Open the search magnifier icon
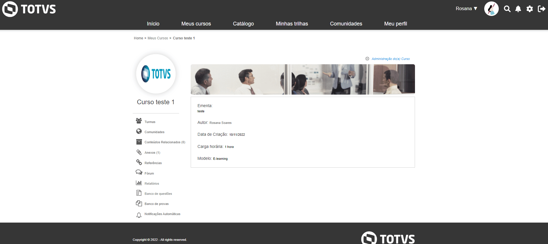Screen dimensions: 548x244 (x=507, y=9)
